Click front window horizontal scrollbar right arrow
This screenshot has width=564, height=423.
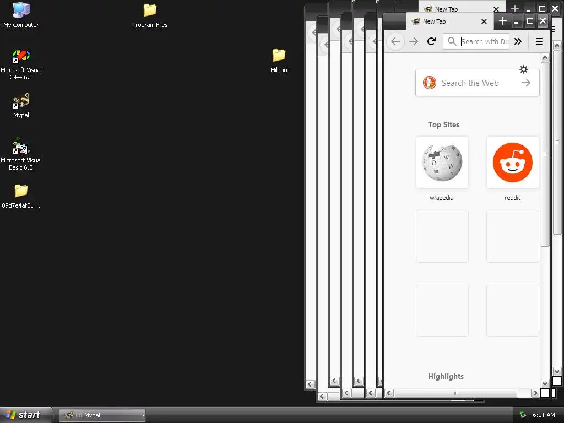[535, 393]
